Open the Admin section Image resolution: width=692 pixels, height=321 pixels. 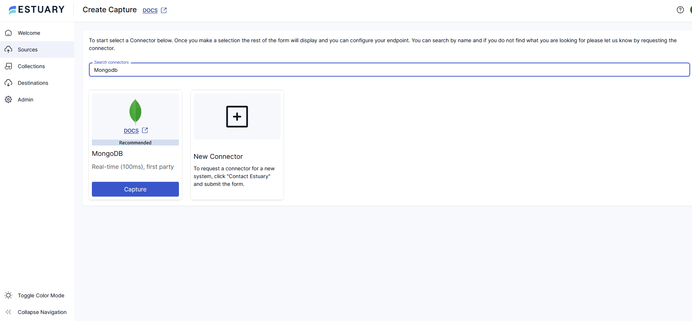pyautogui.click(x=37, y=100)
